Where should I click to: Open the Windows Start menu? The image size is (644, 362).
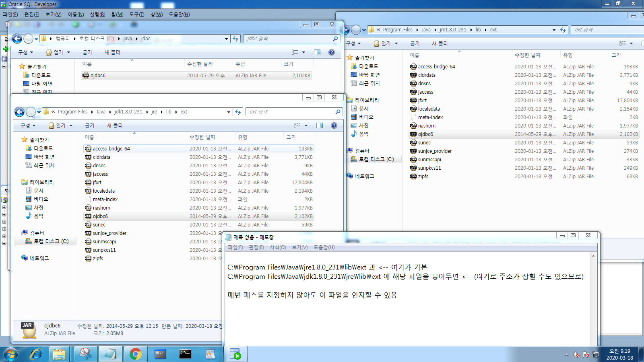pos(11,354)
